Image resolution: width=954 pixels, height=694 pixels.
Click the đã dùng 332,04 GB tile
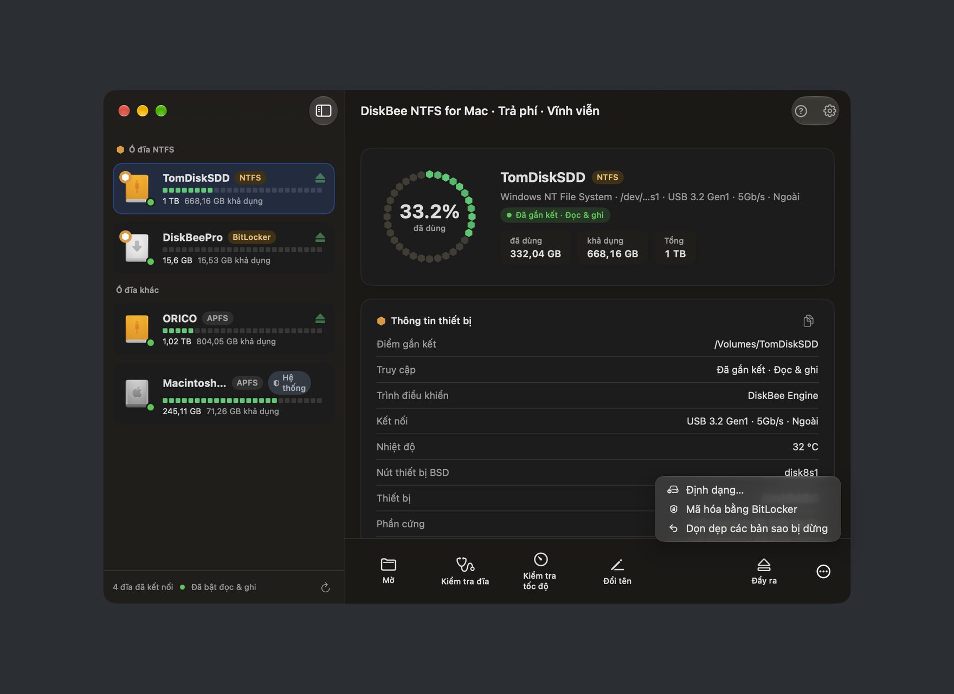(x=535, y=247)
